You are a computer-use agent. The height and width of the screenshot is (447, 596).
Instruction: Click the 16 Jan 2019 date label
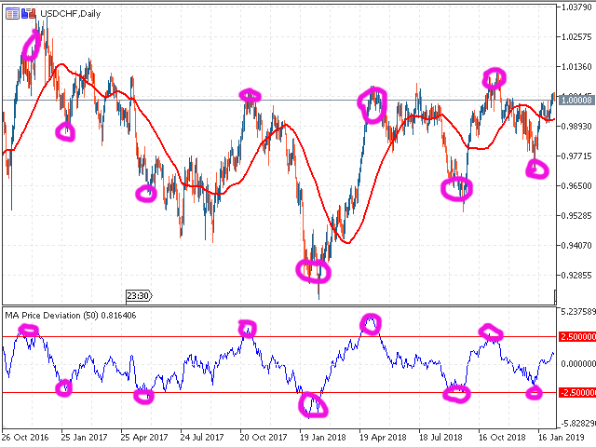(x=561, y=438)
